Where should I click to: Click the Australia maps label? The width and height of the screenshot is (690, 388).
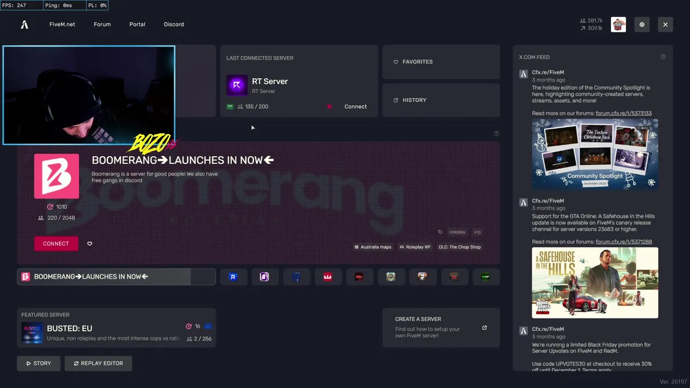click(x=372, y=247)
